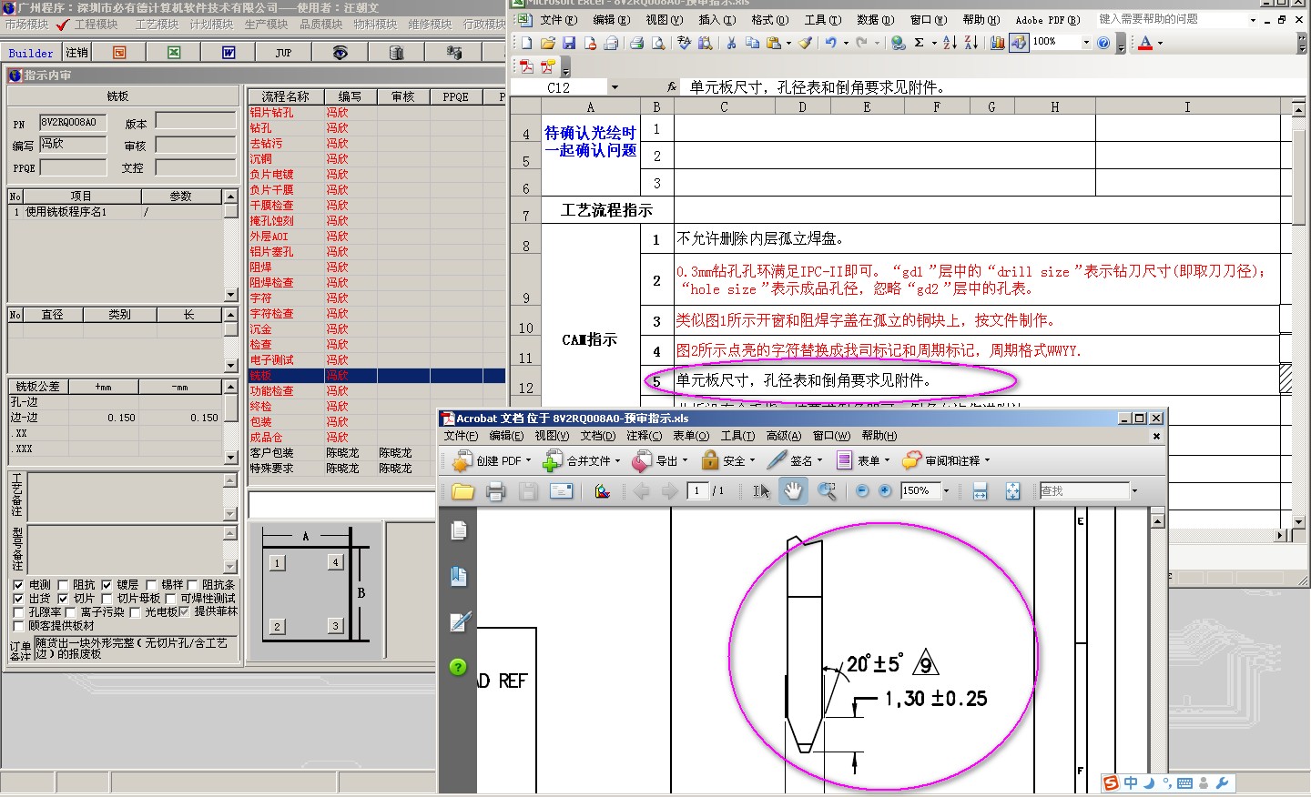Click Acrobat email envelope icon
1311x797 pixels.
(561, 491)
